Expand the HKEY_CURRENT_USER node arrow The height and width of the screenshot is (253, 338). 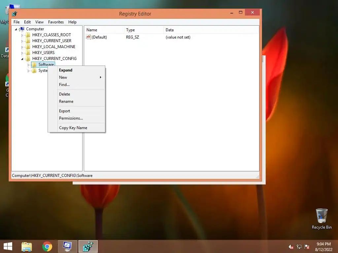(x=22, y=41)
